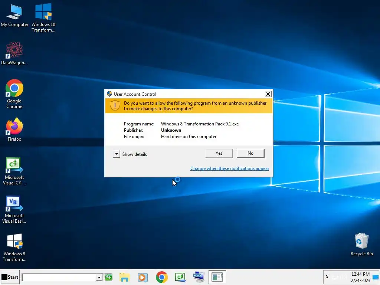The height and width of the screenshot is (285, 380).
Task: Open the DataWagon desktop shortcut
Action: tap(14, 53)
